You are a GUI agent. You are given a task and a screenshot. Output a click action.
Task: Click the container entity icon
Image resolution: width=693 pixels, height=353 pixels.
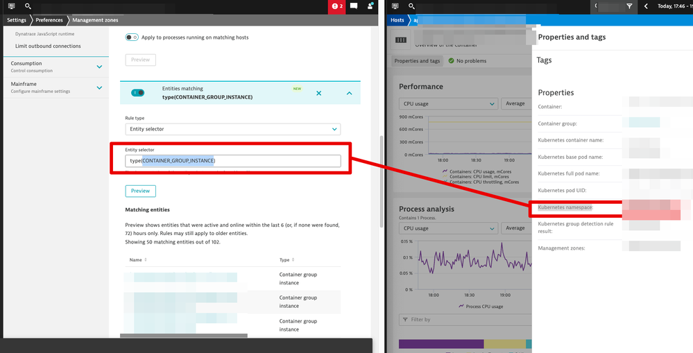point(402,40)
